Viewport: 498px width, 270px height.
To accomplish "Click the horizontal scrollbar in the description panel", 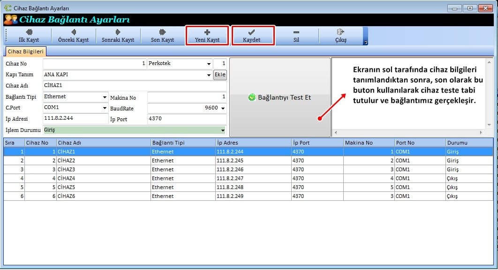I will click(408, 133).
